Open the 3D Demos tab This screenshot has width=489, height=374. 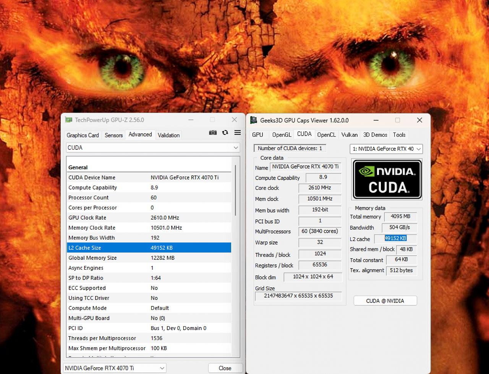[x=375, y=134]
